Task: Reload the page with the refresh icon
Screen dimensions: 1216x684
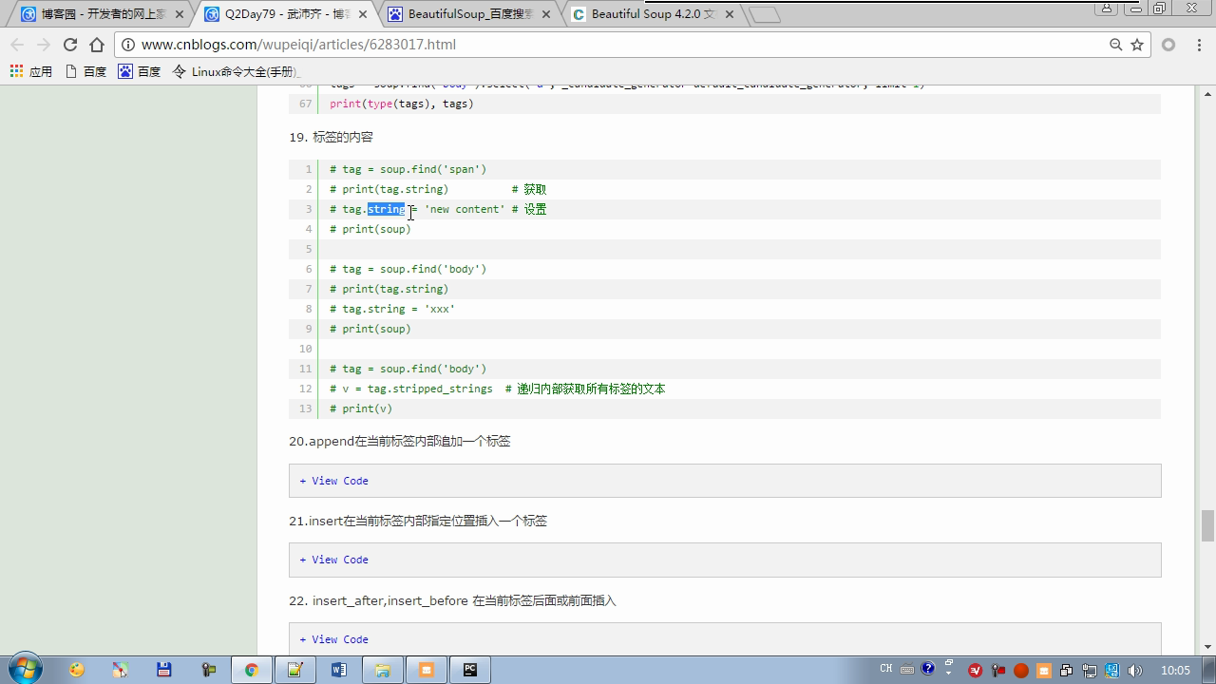Action: (69, 45)
